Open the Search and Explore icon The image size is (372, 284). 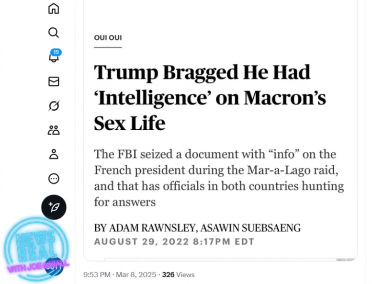54,33
